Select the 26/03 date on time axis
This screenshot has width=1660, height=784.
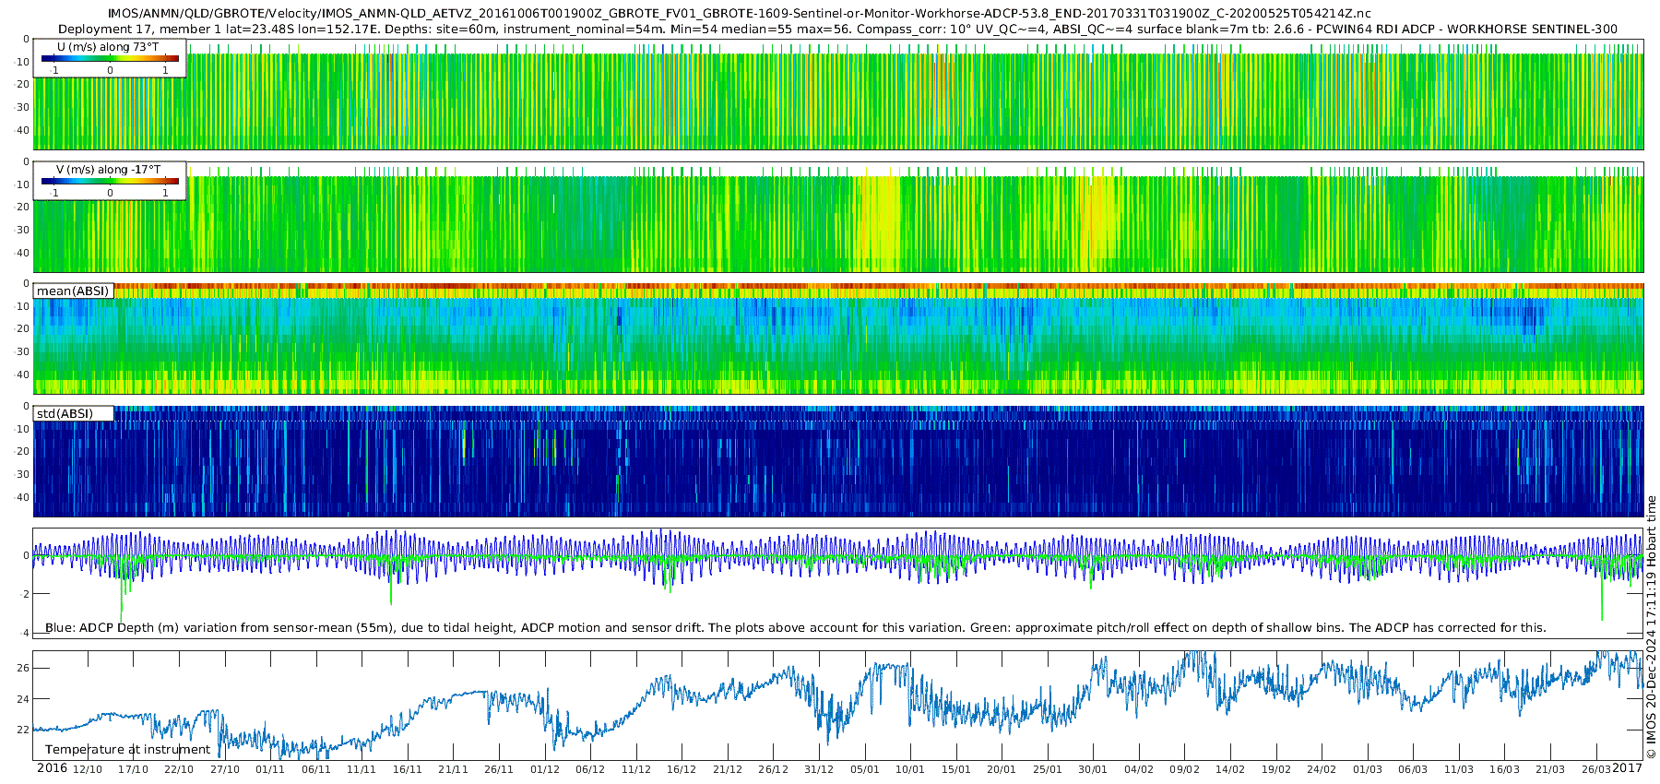coord(1595,769)
